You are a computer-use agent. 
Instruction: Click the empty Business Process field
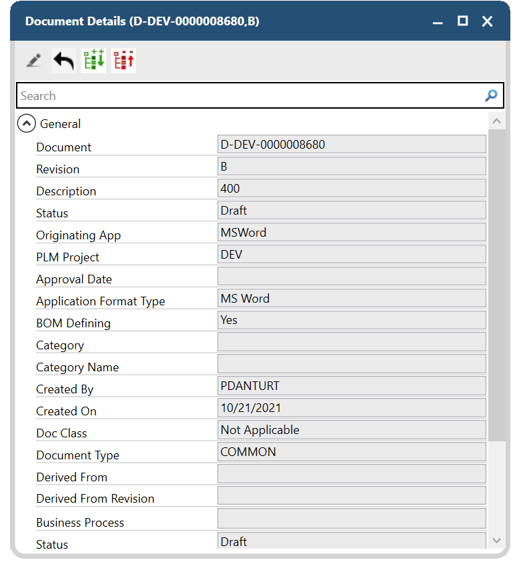352,519
